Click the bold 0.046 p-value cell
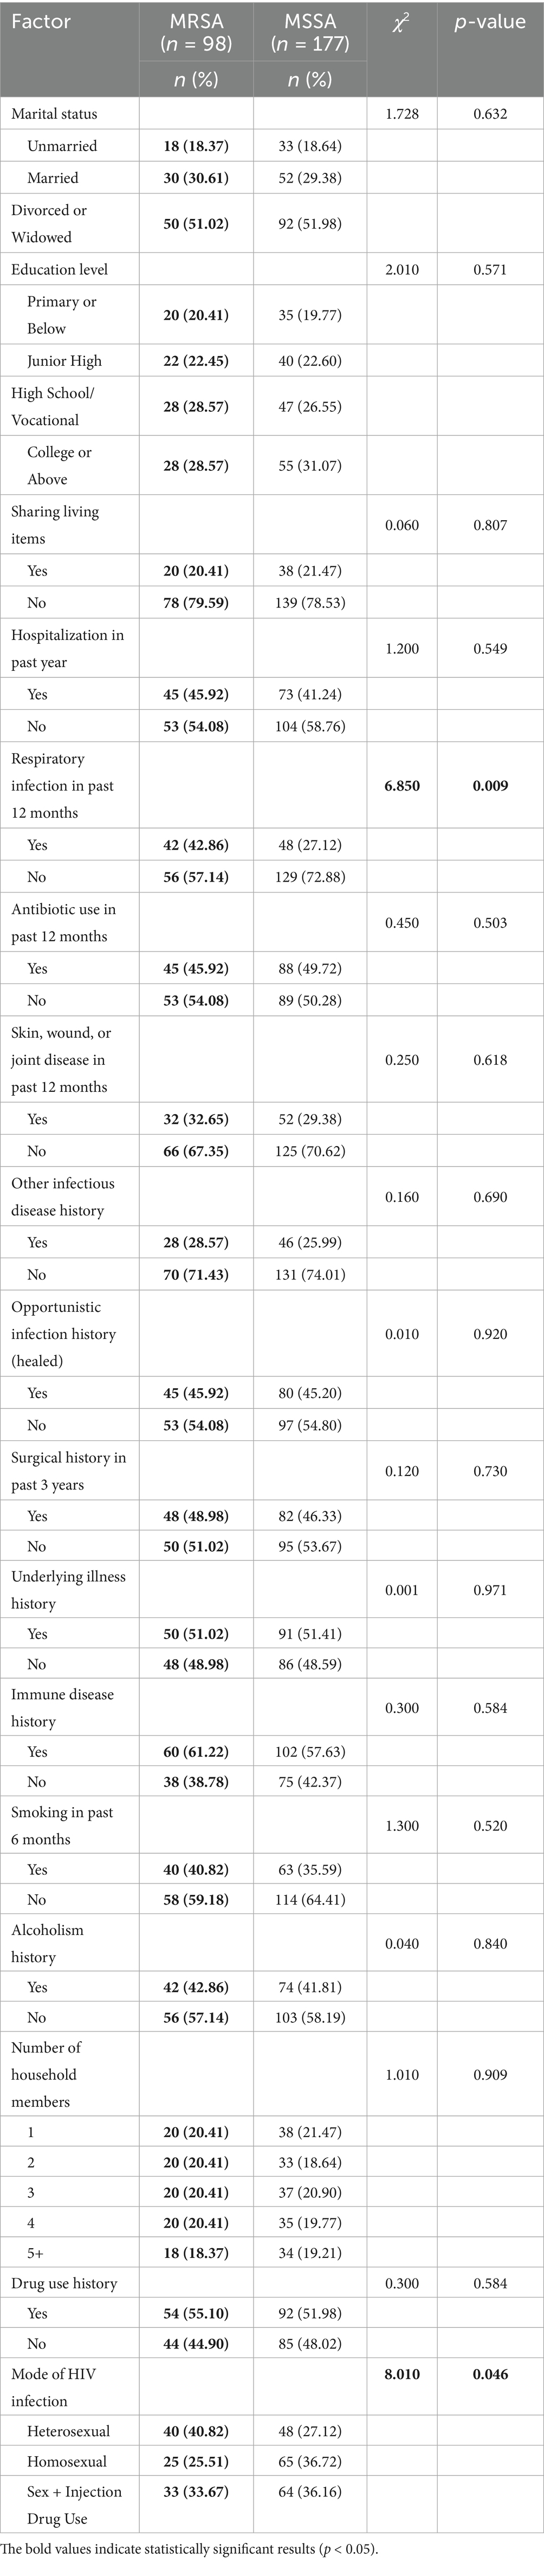Image resolution: width=544 pixels, height=2576 pixels. 490,2374
